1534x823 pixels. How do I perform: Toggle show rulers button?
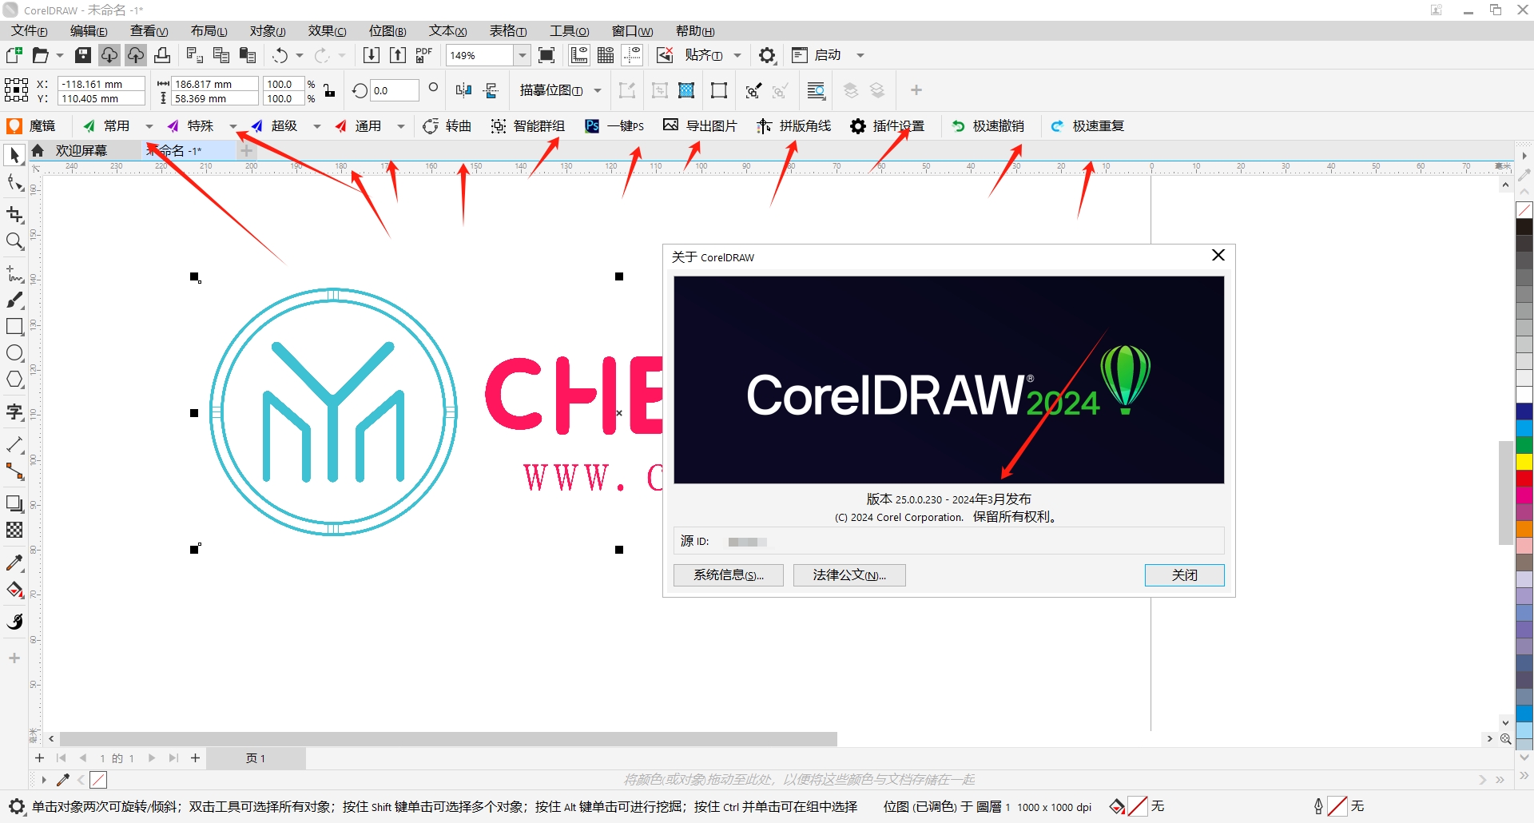(x=579, y=55)
